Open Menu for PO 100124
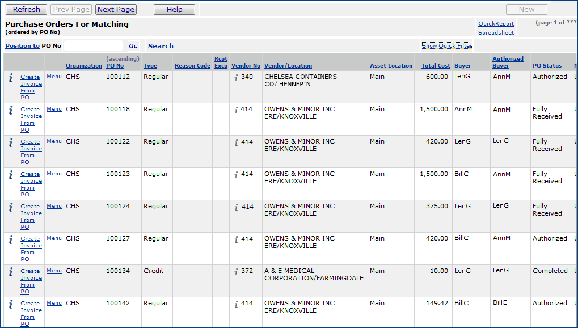 pos(54,206)
